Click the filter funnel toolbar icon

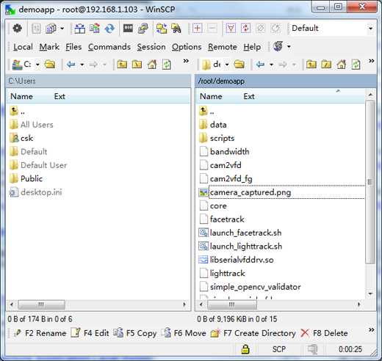231,29
